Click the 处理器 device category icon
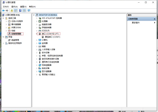Image resolution: width=158 pixels, height=112 pixels. pos(40,21)
